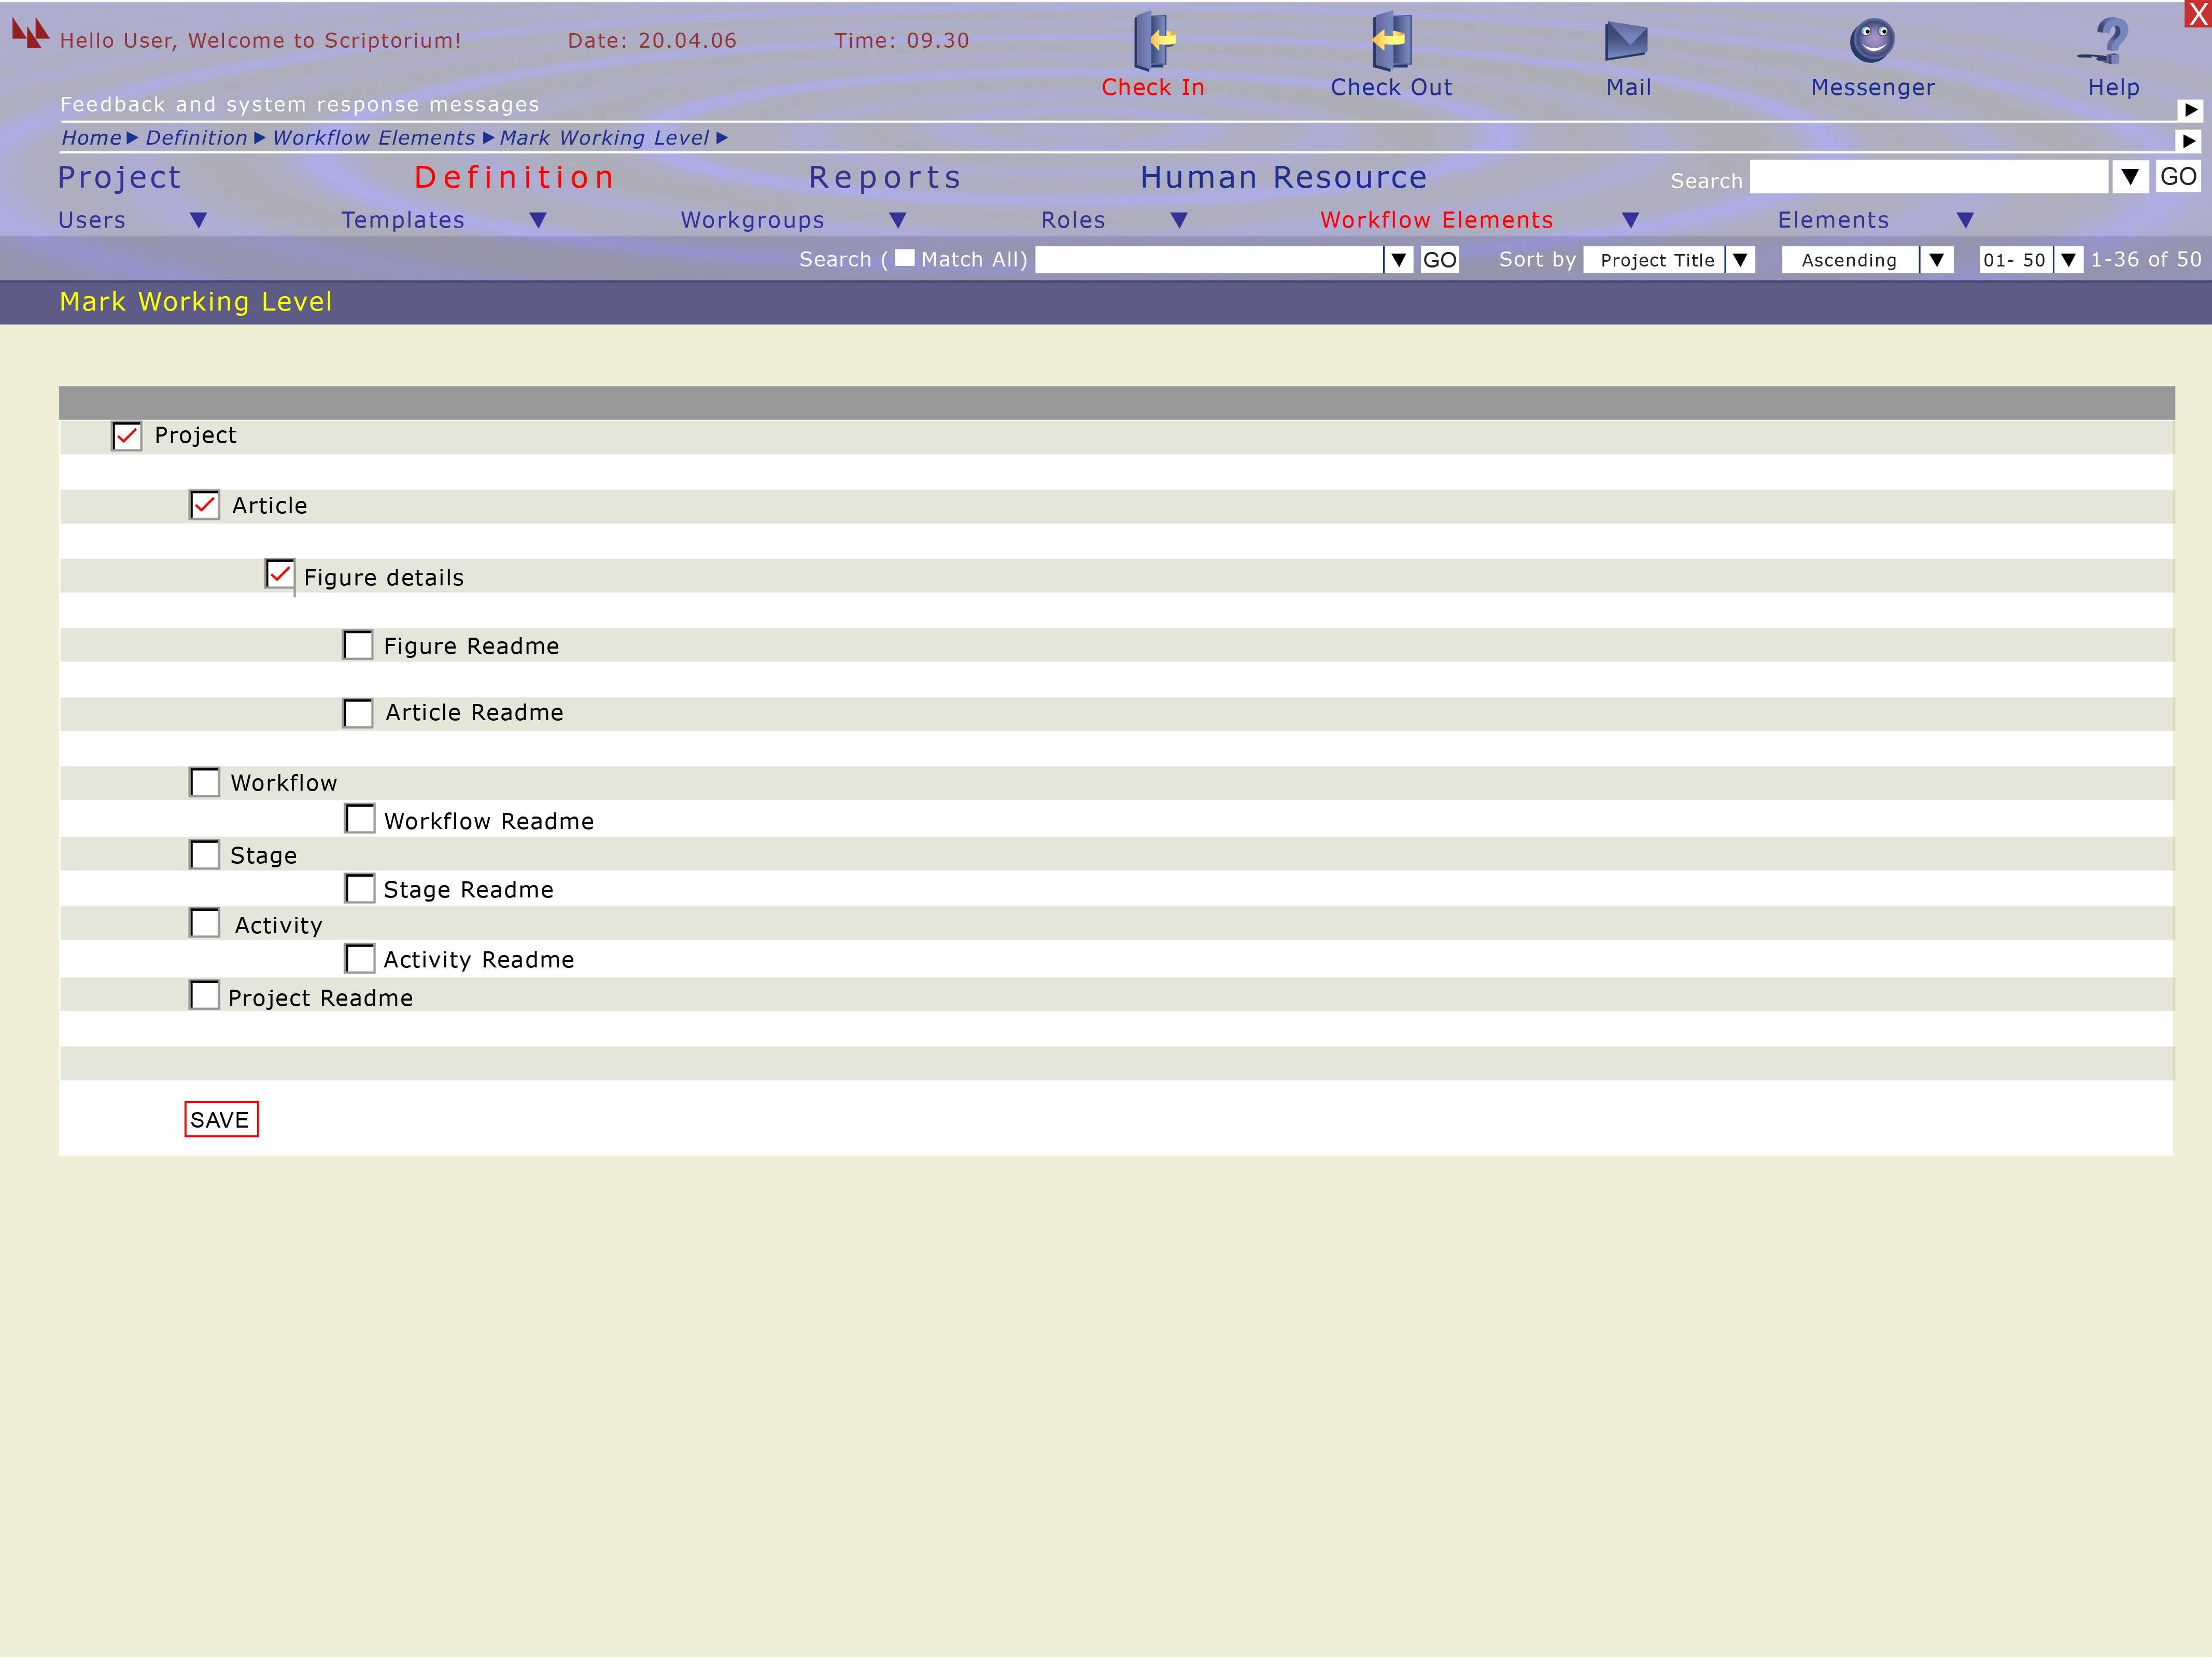Expand the Templates submenu arrow

[x=538, y=220]
